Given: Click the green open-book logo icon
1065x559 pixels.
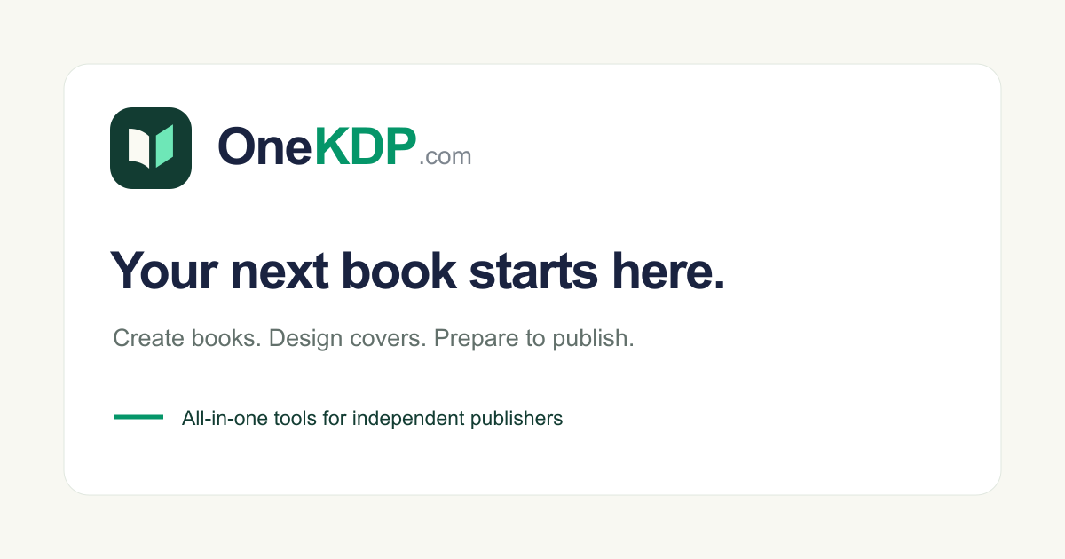Looking at the screenshot, I should pos(151,148).
